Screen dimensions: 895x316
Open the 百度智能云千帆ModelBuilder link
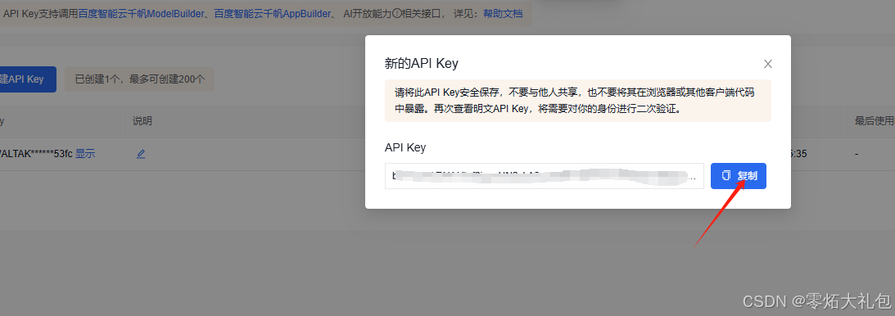point(141,14)
